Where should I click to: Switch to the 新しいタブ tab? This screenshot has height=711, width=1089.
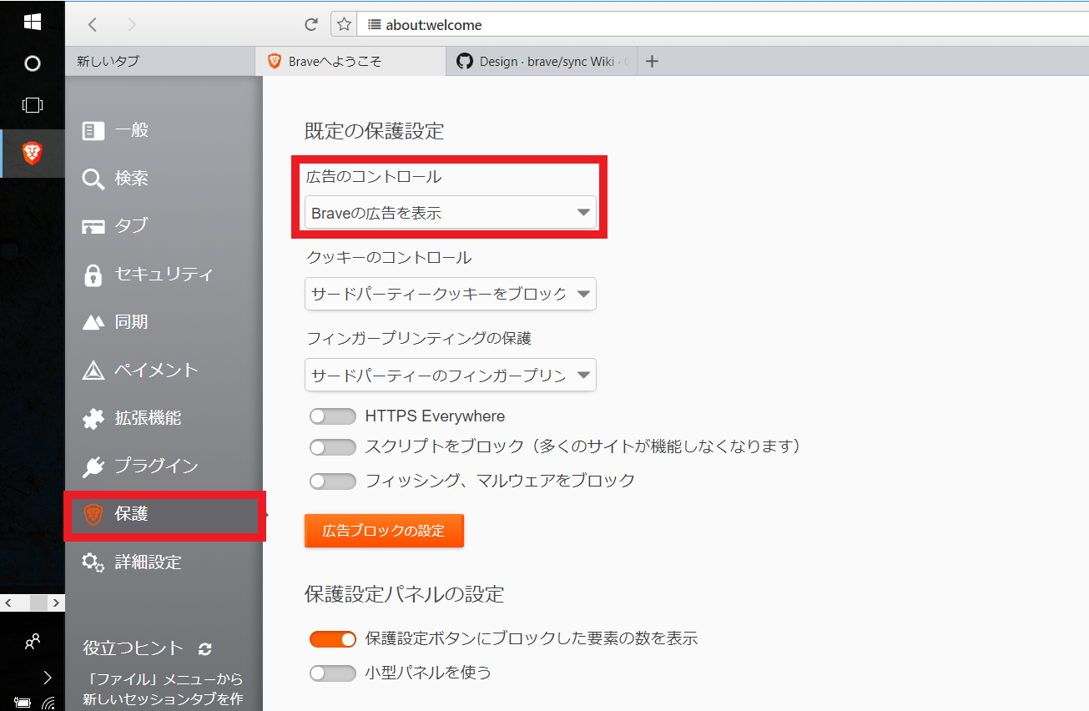coord(159,61)
